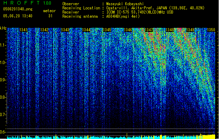This screenshot has width=219, height=139.
Task: Click the HROFFT title text
Action: click(22, 3)
